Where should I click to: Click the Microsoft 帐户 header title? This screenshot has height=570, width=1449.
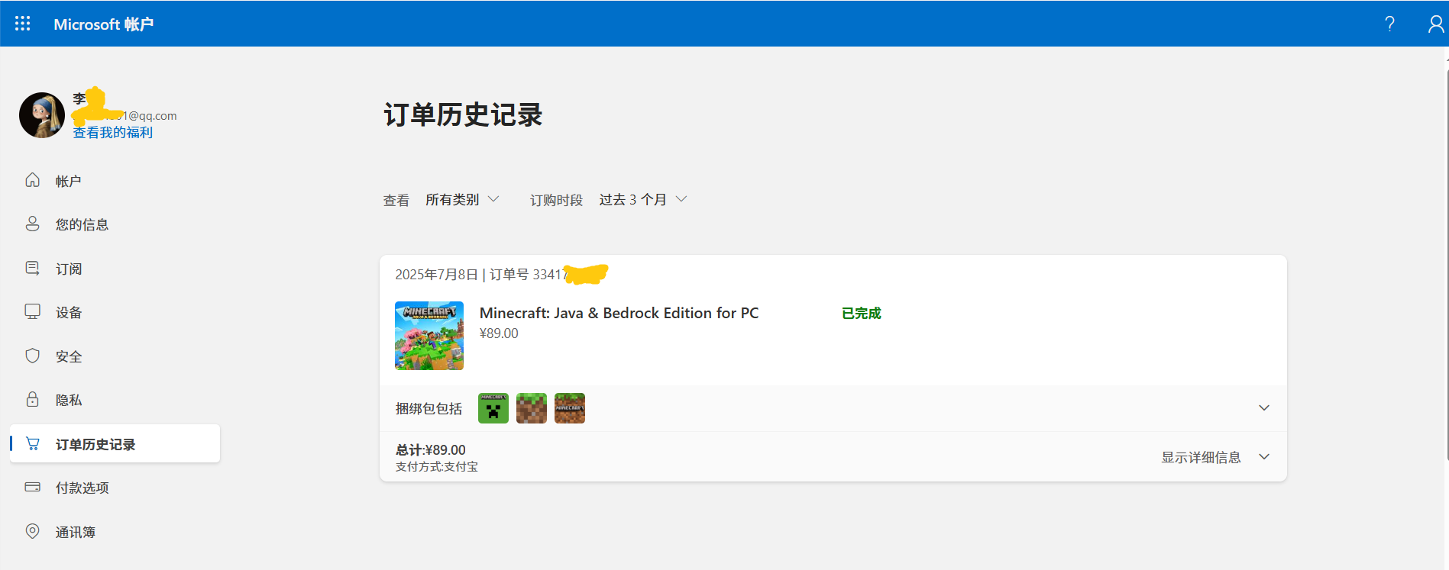(104, 24)
